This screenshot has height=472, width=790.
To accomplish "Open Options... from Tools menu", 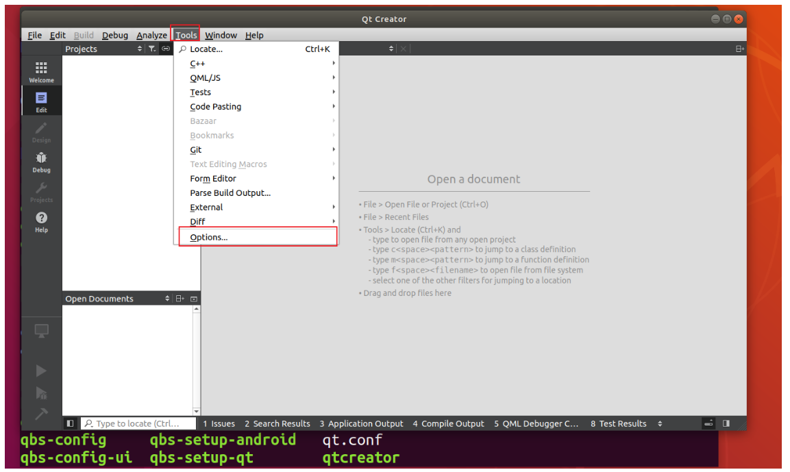I will [256, 237].
